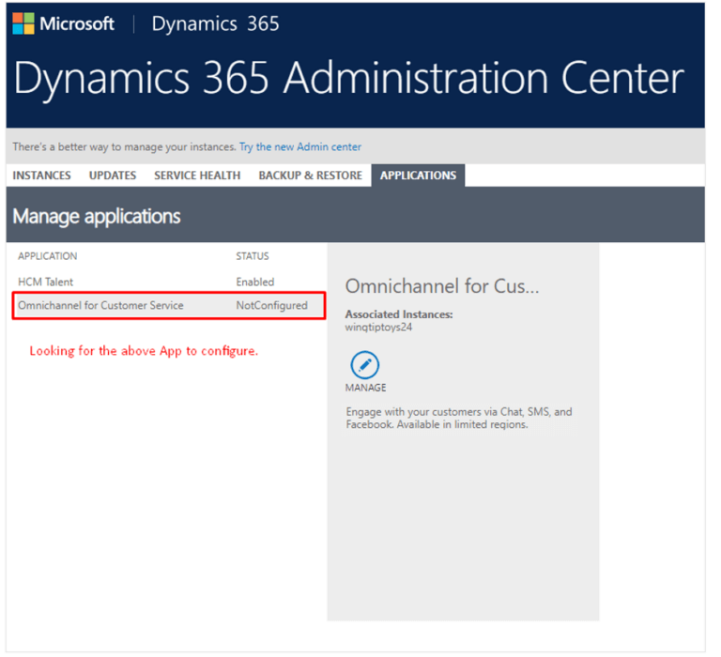Select the HCM Talent application row

pos(169,282)
